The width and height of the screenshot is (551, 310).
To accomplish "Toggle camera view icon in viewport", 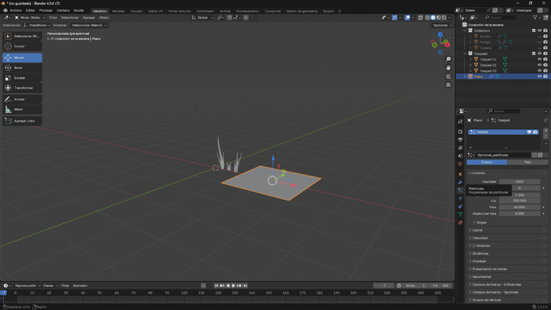I will (x=448, y=76).
